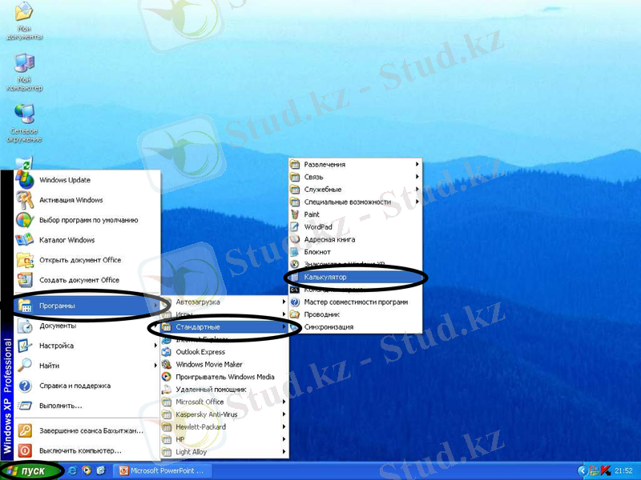Click Выключить компьютер button
The height and width of the screenshot is (480, 641).
(80, 450)
